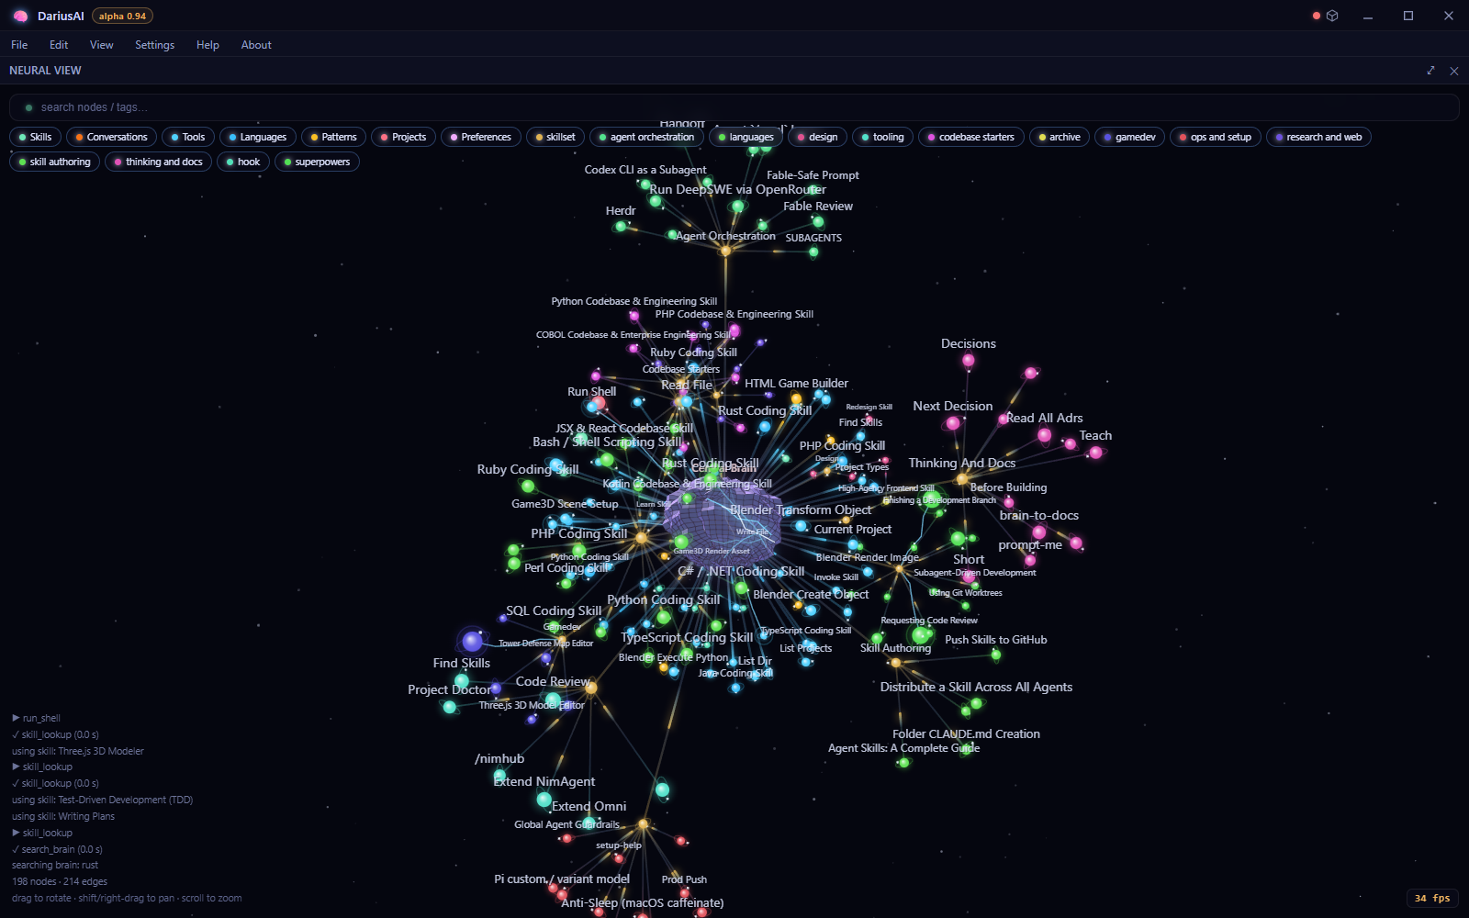The height and width of the screenshot is (918, 1469).
Task: Click the red recording status dot
Action: [x=1317, y=16]
